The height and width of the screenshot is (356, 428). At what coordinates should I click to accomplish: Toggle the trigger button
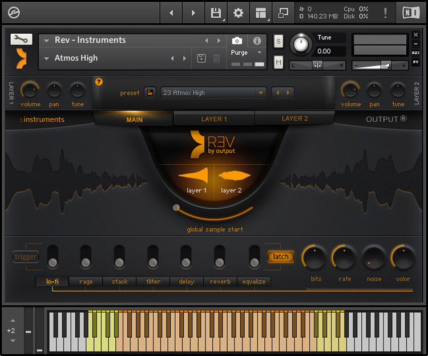tap(26, 257)
